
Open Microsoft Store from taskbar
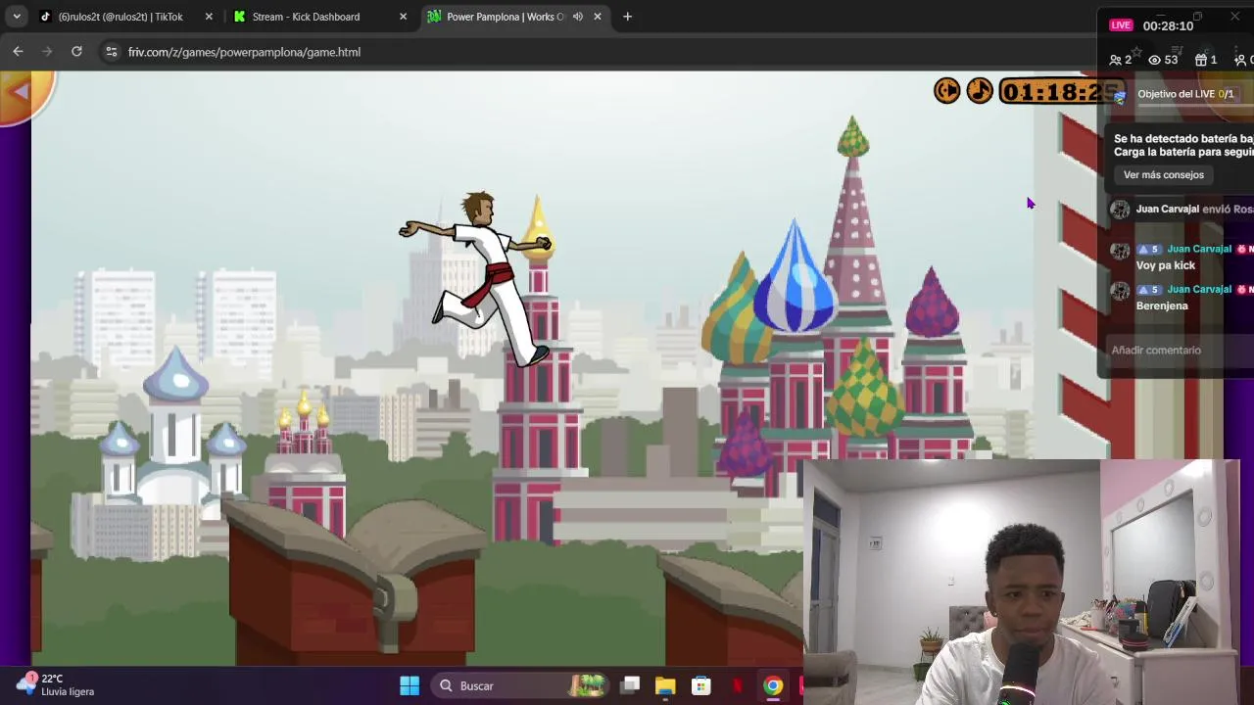[x=700, y=685]
